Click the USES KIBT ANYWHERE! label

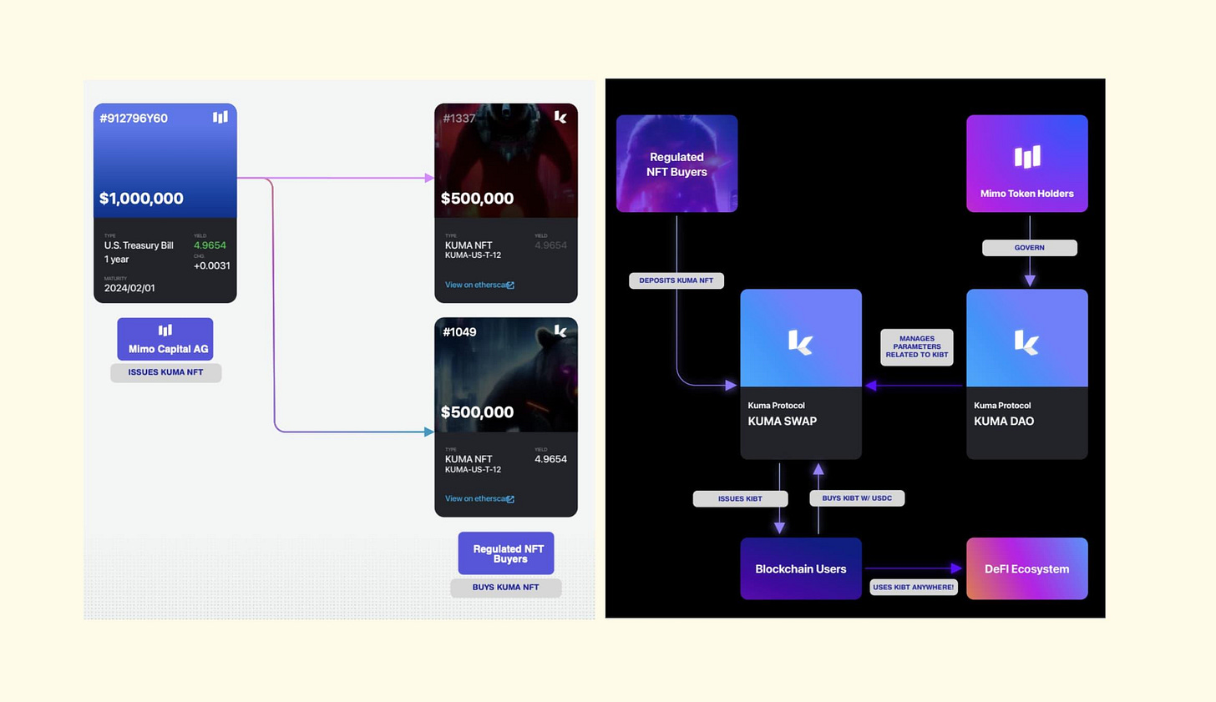914,587
